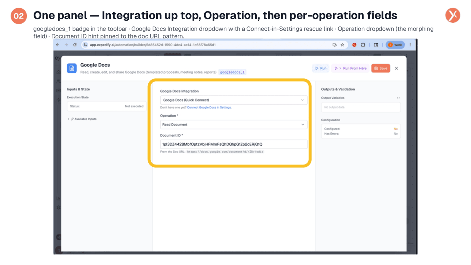
Task: Open the Operation dropdown showing Read Document
Action: click(x=234, y=125)
